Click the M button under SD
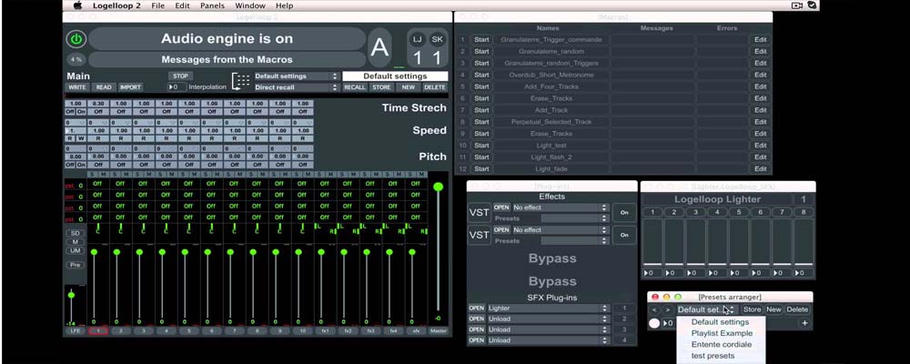This screenshot has width=910, height=364. pyautogui.click(x=75, y=241)
